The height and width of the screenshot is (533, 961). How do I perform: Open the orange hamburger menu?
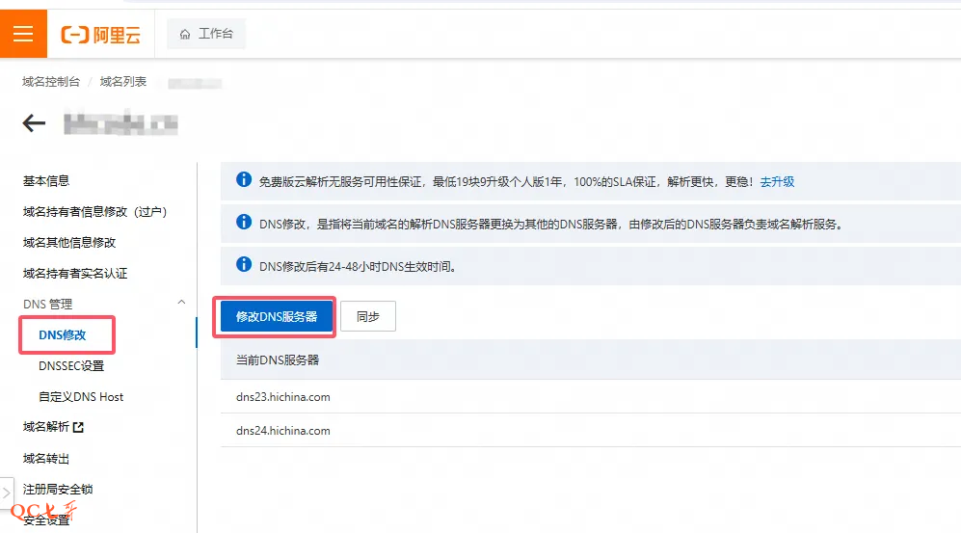23,34
